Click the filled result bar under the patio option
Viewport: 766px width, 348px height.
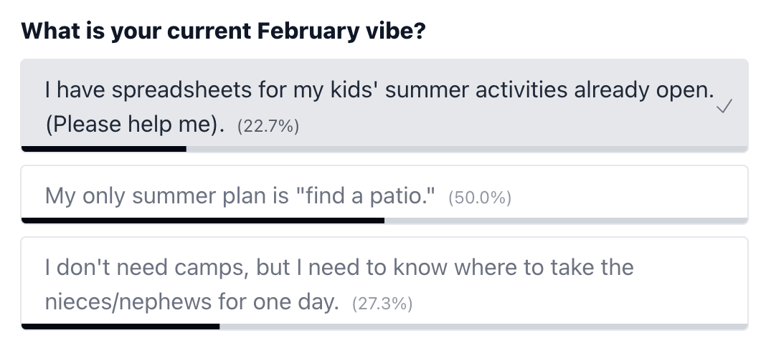point(203,221)
